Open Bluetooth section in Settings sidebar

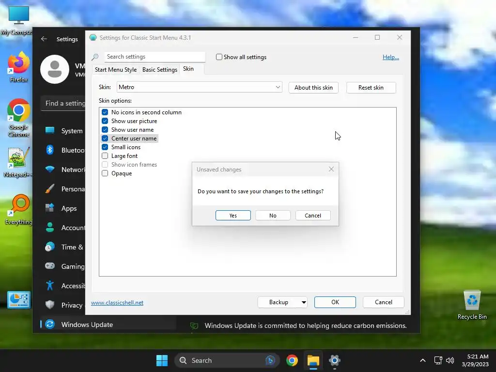[x=63, y=150]
